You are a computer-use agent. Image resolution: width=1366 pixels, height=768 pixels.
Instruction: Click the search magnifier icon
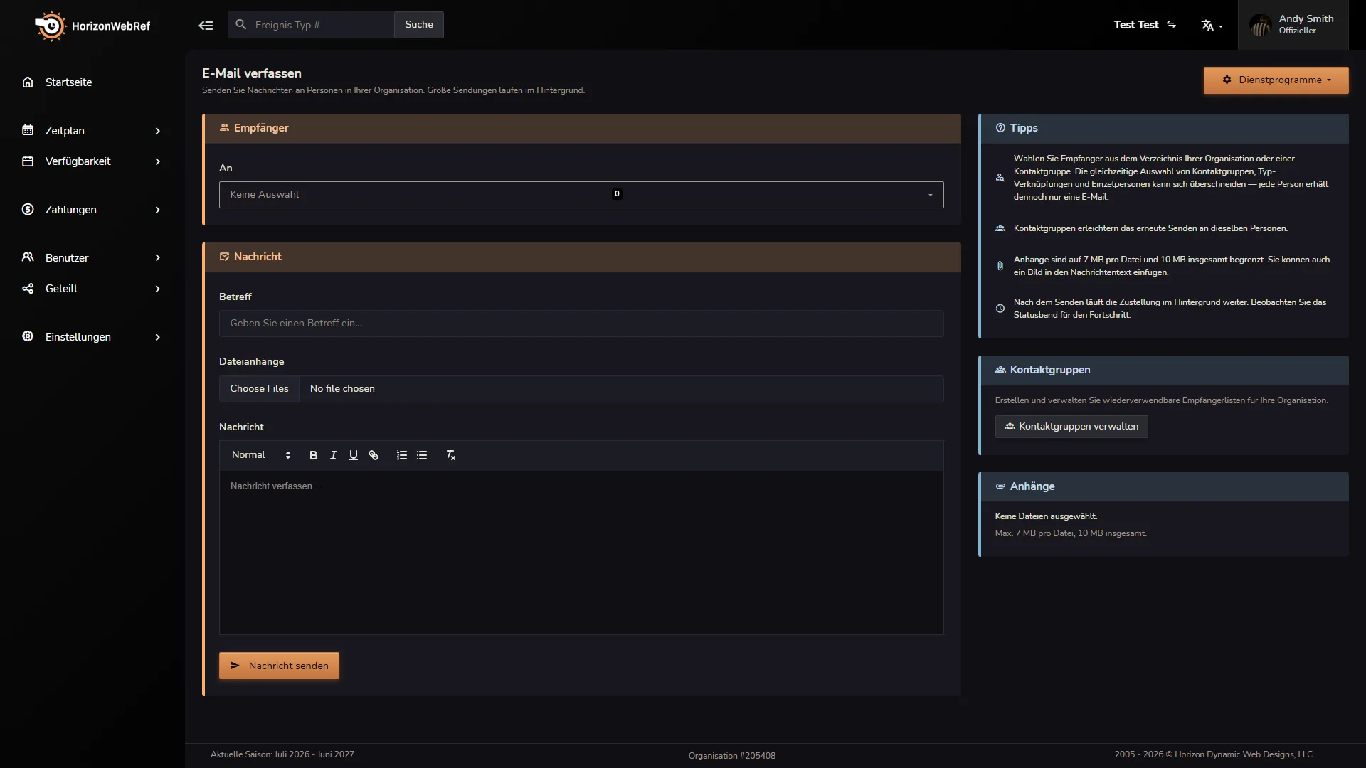241,25
